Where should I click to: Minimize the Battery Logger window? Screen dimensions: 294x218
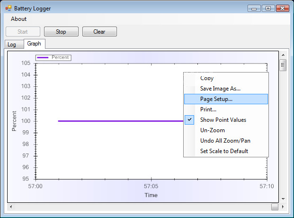pyautogui.click(x=254, y=9)
